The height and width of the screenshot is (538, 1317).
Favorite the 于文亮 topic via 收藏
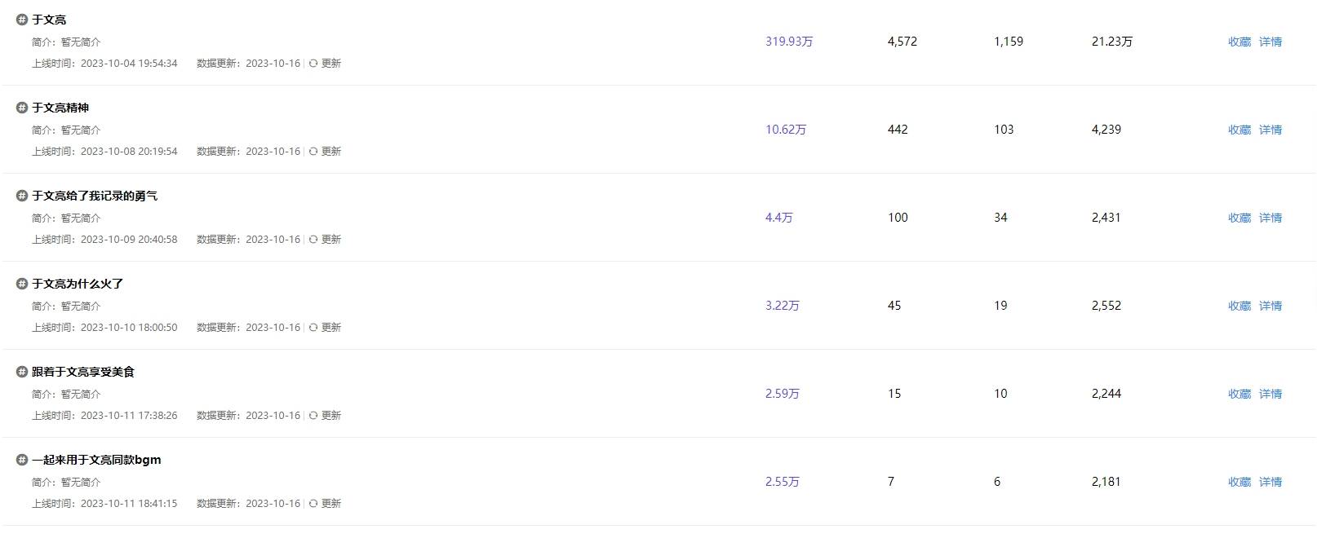[x=1239, y=42]
